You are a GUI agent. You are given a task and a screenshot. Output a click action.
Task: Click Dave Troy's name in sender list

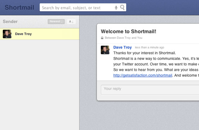point(23,34)
